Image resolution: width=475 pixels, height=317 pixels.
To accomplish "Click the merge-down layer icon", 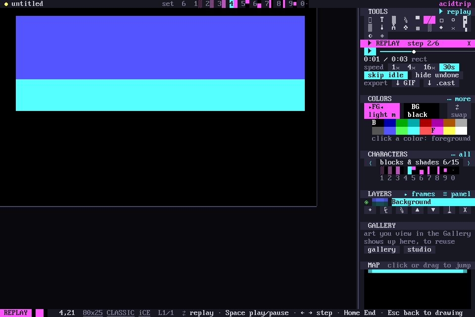I will coord(449,210).
